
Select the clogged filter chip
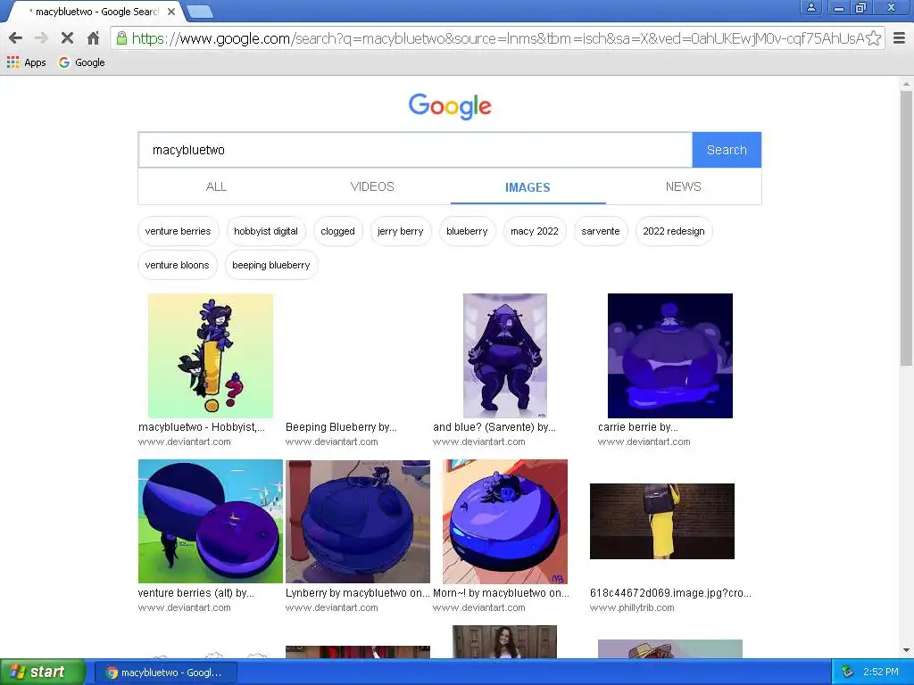[x=337, y=231]
